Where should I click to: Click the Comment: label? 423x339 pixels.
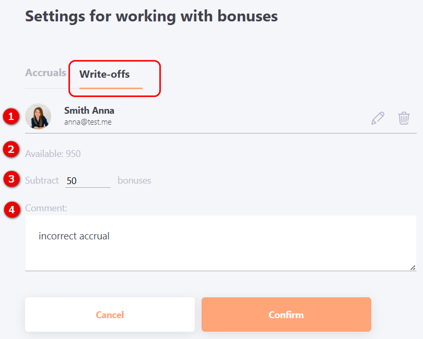[46, 208]
